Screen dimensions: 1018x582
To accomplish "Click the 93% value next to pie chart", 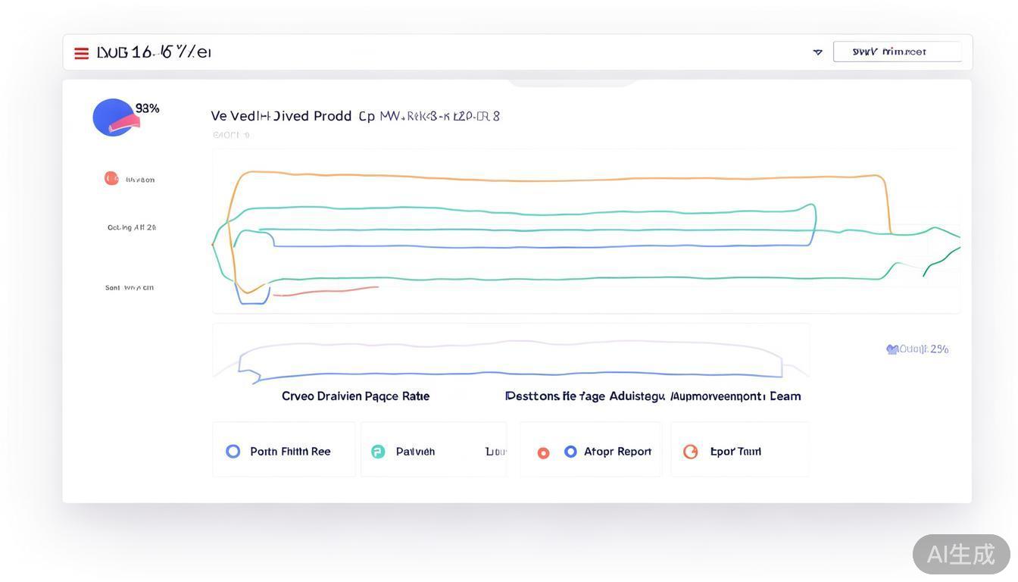I will point(148,109).
